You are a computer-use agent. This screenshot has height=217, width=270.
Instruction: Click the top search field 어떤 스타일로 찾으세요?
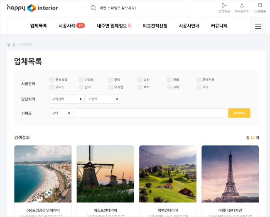coord(138,8)
